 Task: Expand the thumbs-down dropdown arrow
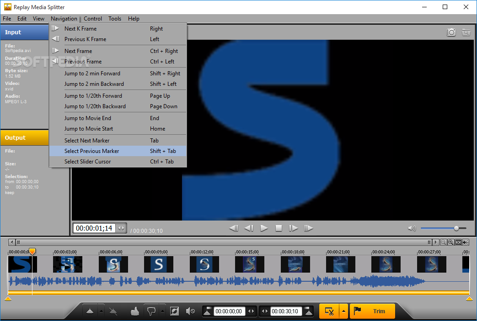tap(162, 311)
